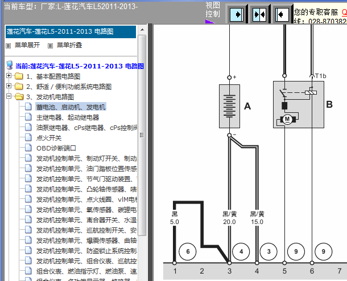347x281 pixels.
Task: Open 2、舒适/便利功能系统电路图 folder
Action: click(x=69, y=87)
